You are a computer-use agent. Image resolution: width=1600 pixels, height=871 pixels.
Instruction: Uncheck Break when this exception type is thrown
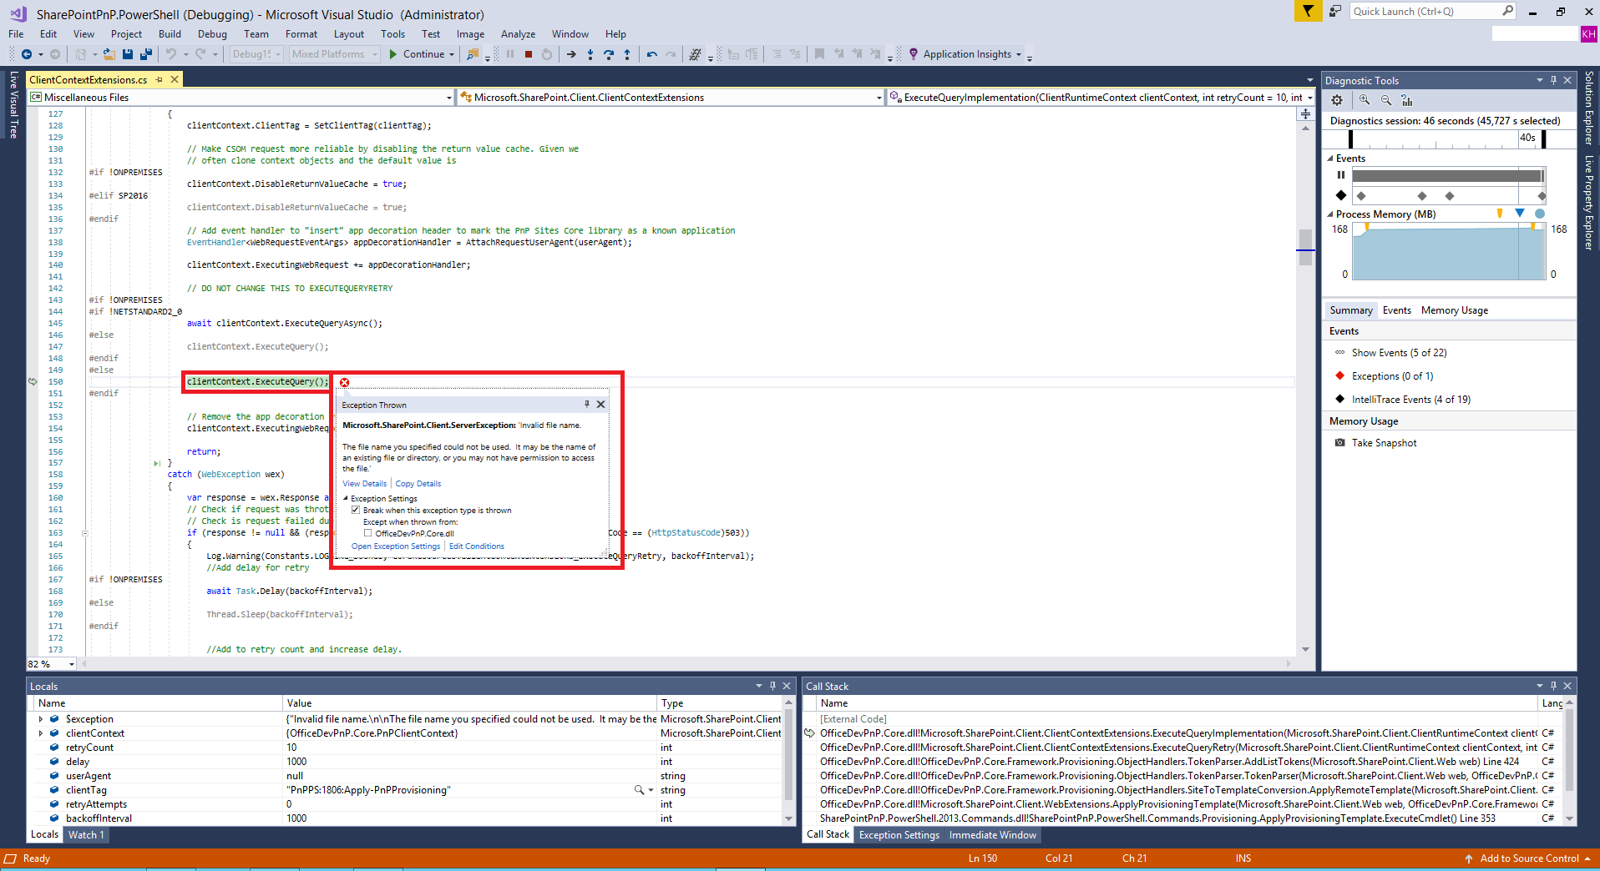pyautogui.click(x=357, y=510)
